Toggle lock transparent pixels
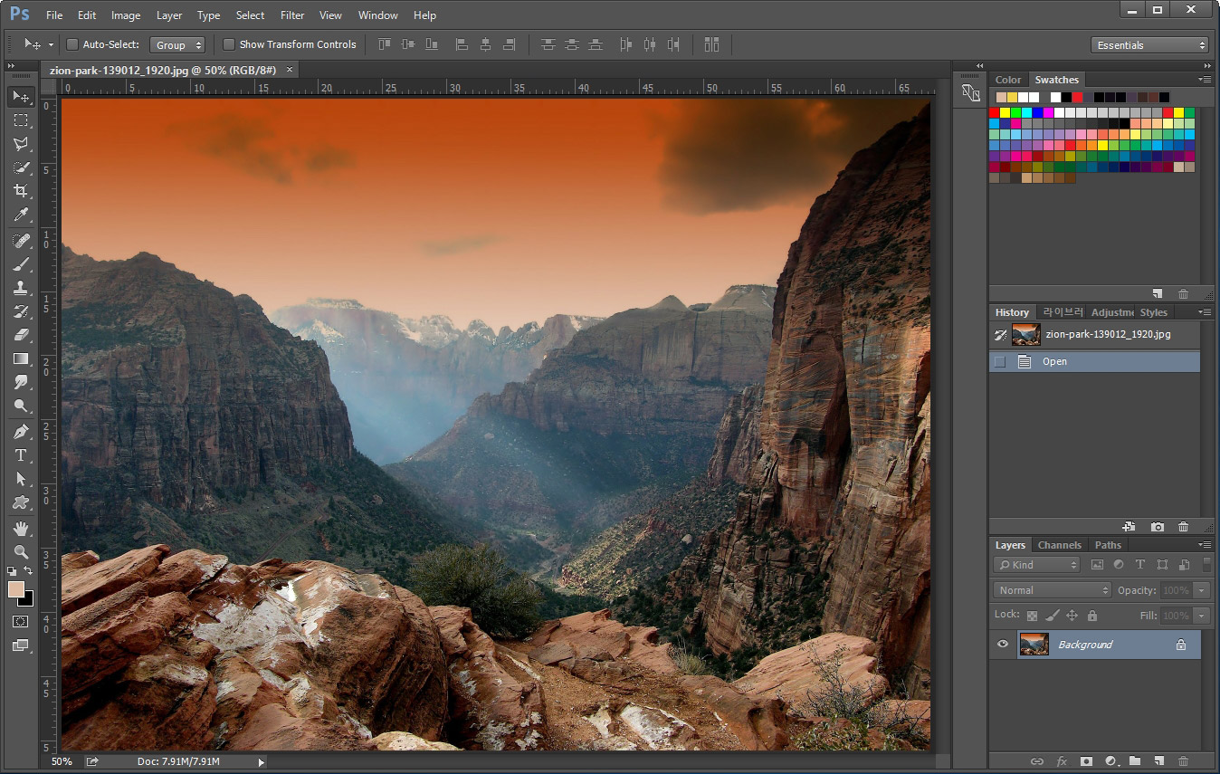 [1032, 616]
